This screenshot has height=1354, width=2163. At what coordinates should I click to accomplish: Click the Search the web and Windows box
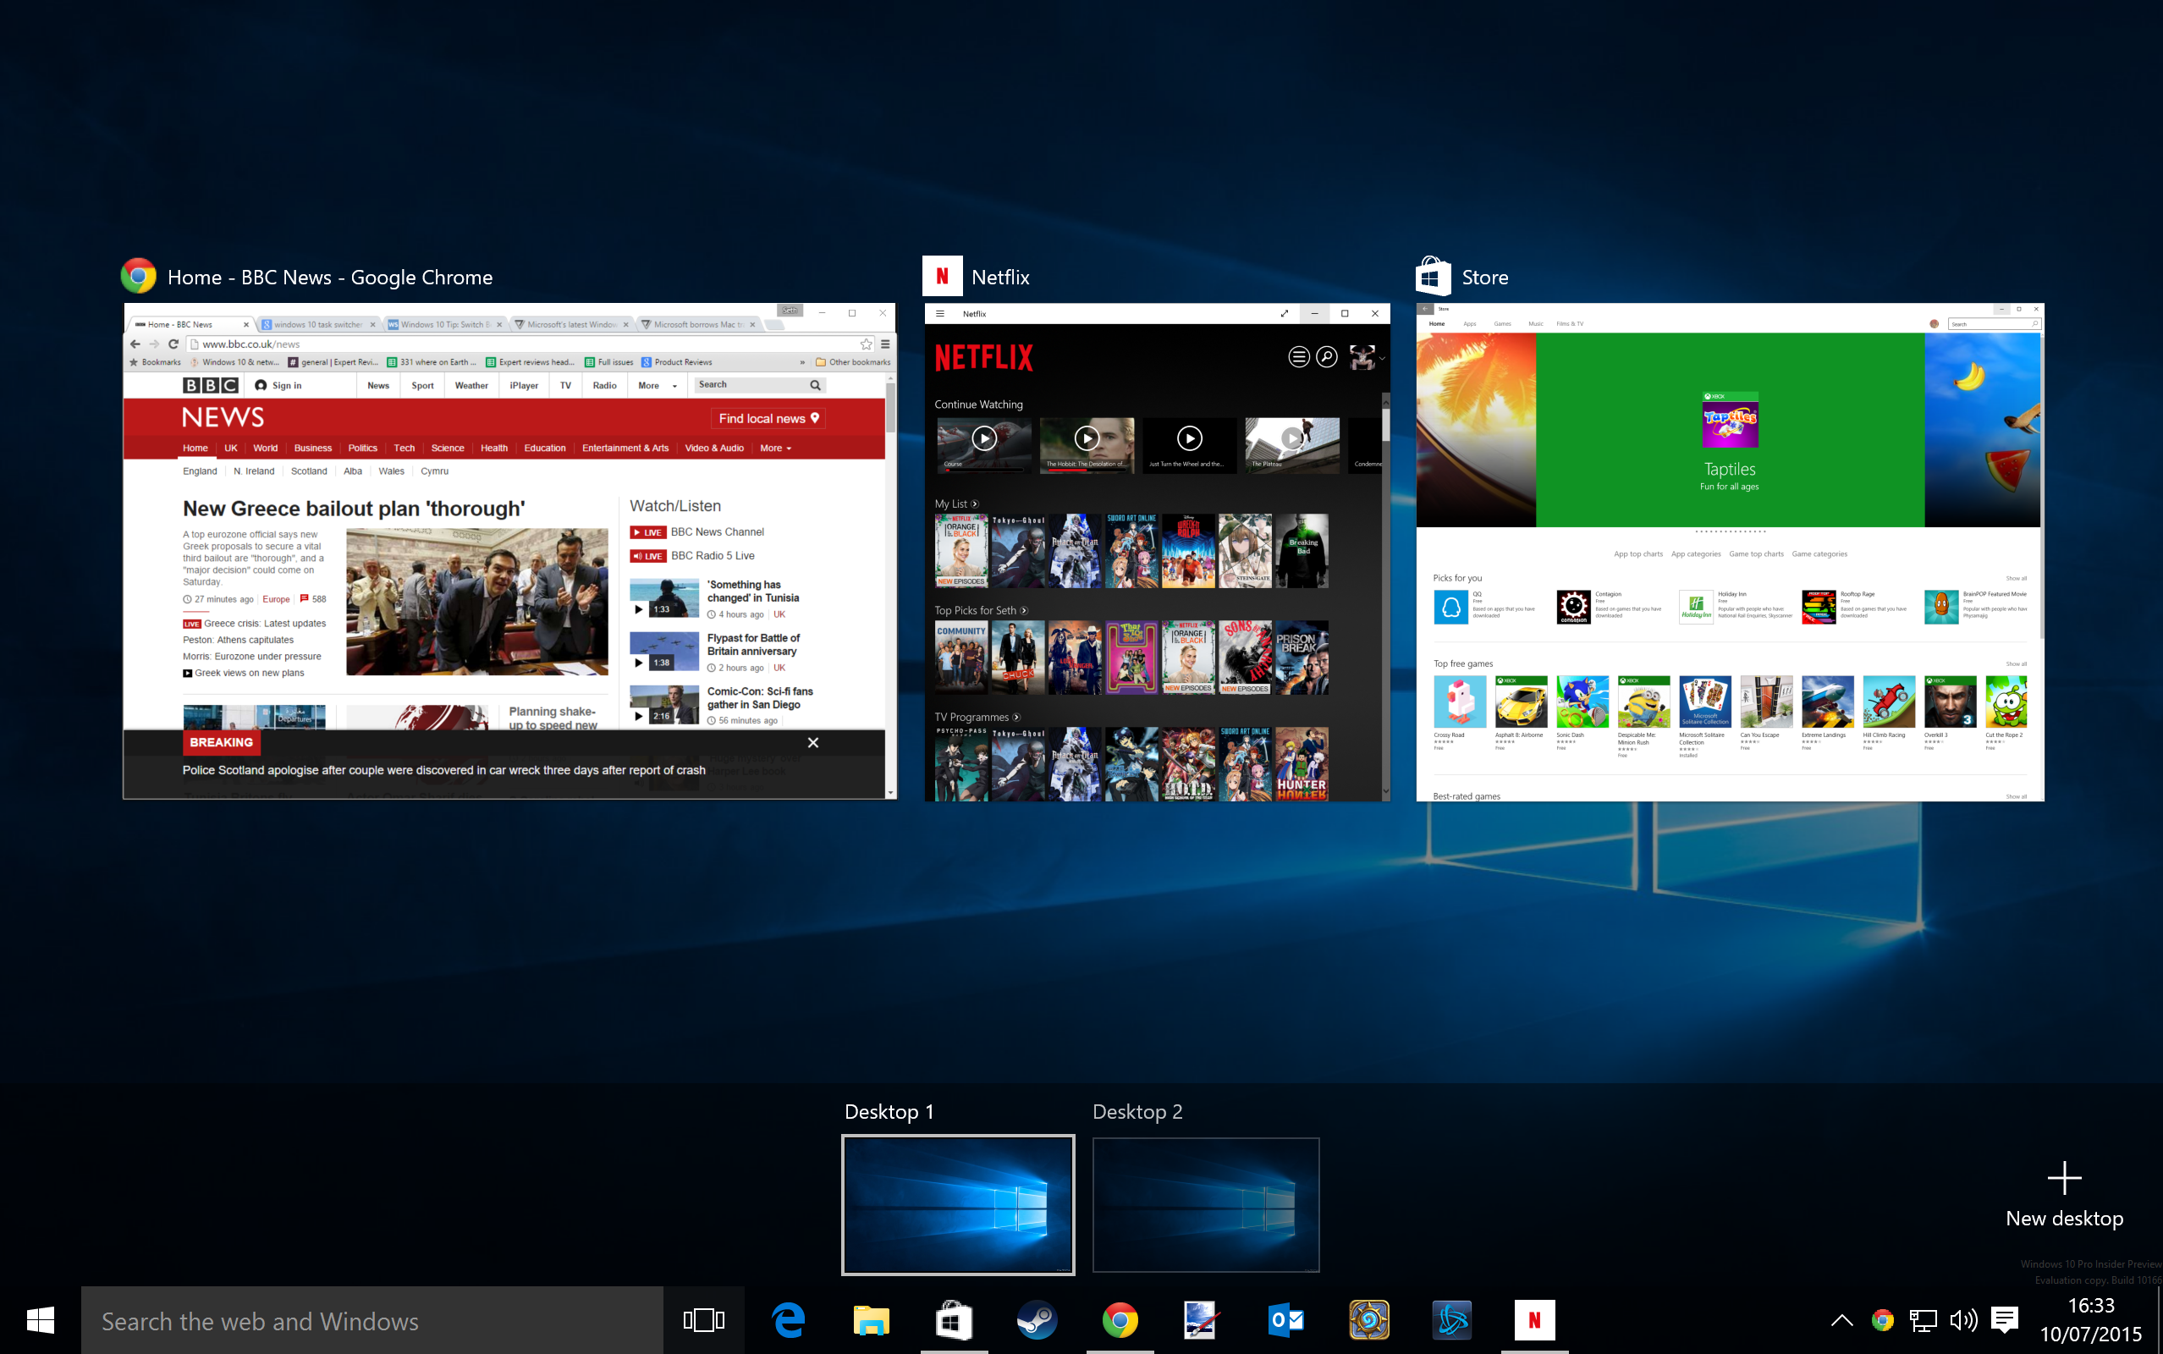tap(372, 1321)
